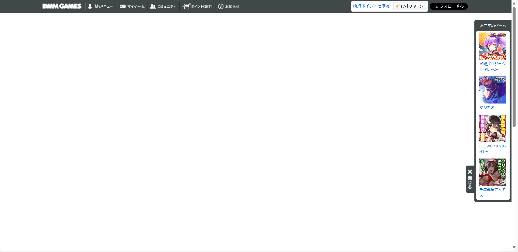Image resolution: width=518 pixels, height=252 pixels.
Task: Select the 御城プロジェクト game thumbnail
Action: click(x=493, y=46)
